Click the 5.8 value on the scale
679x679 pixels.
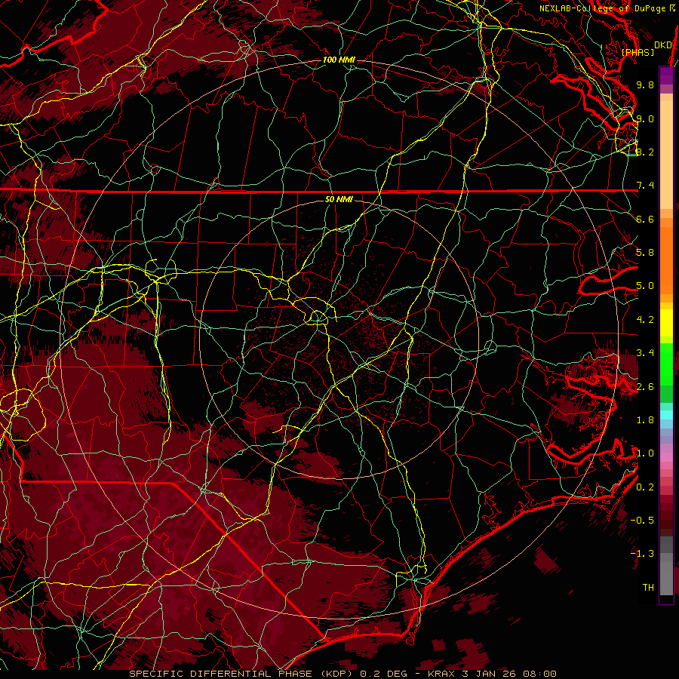645,253
